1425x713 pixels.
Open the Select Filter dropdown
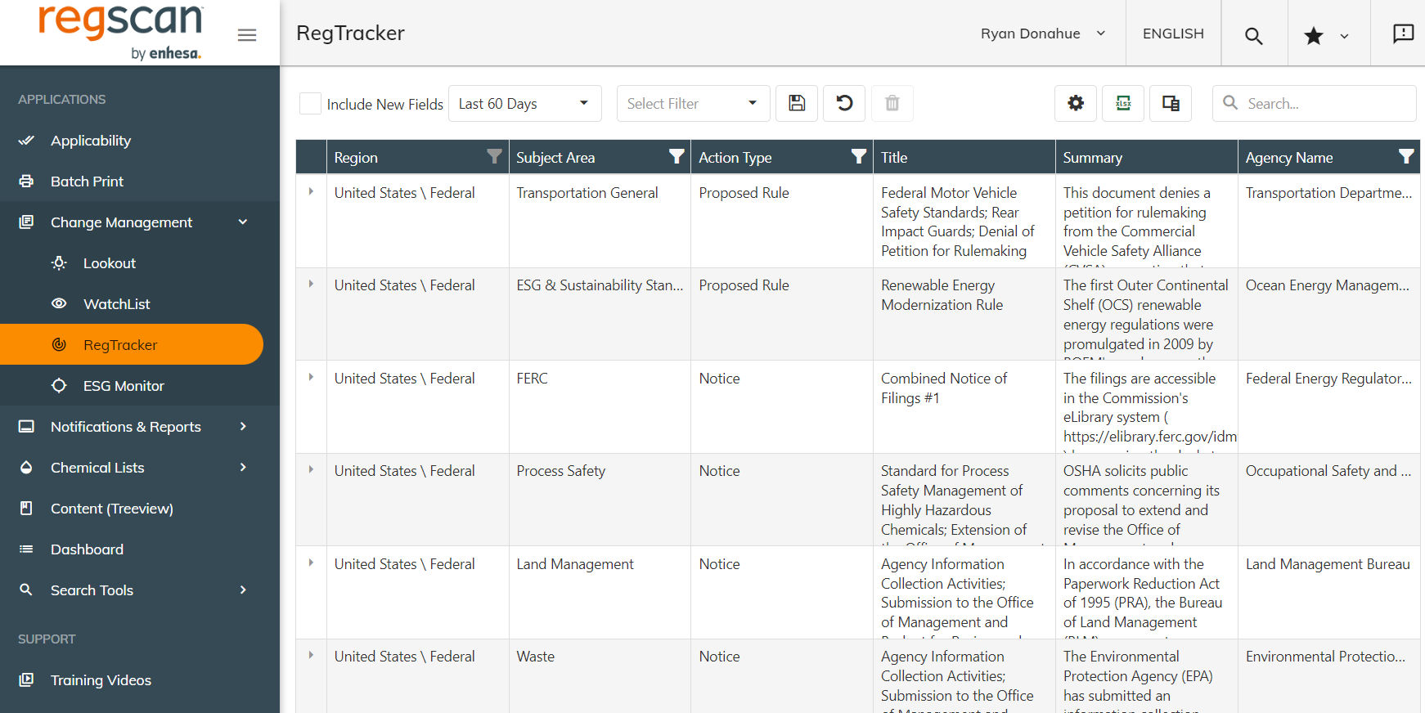click(692, 104)
